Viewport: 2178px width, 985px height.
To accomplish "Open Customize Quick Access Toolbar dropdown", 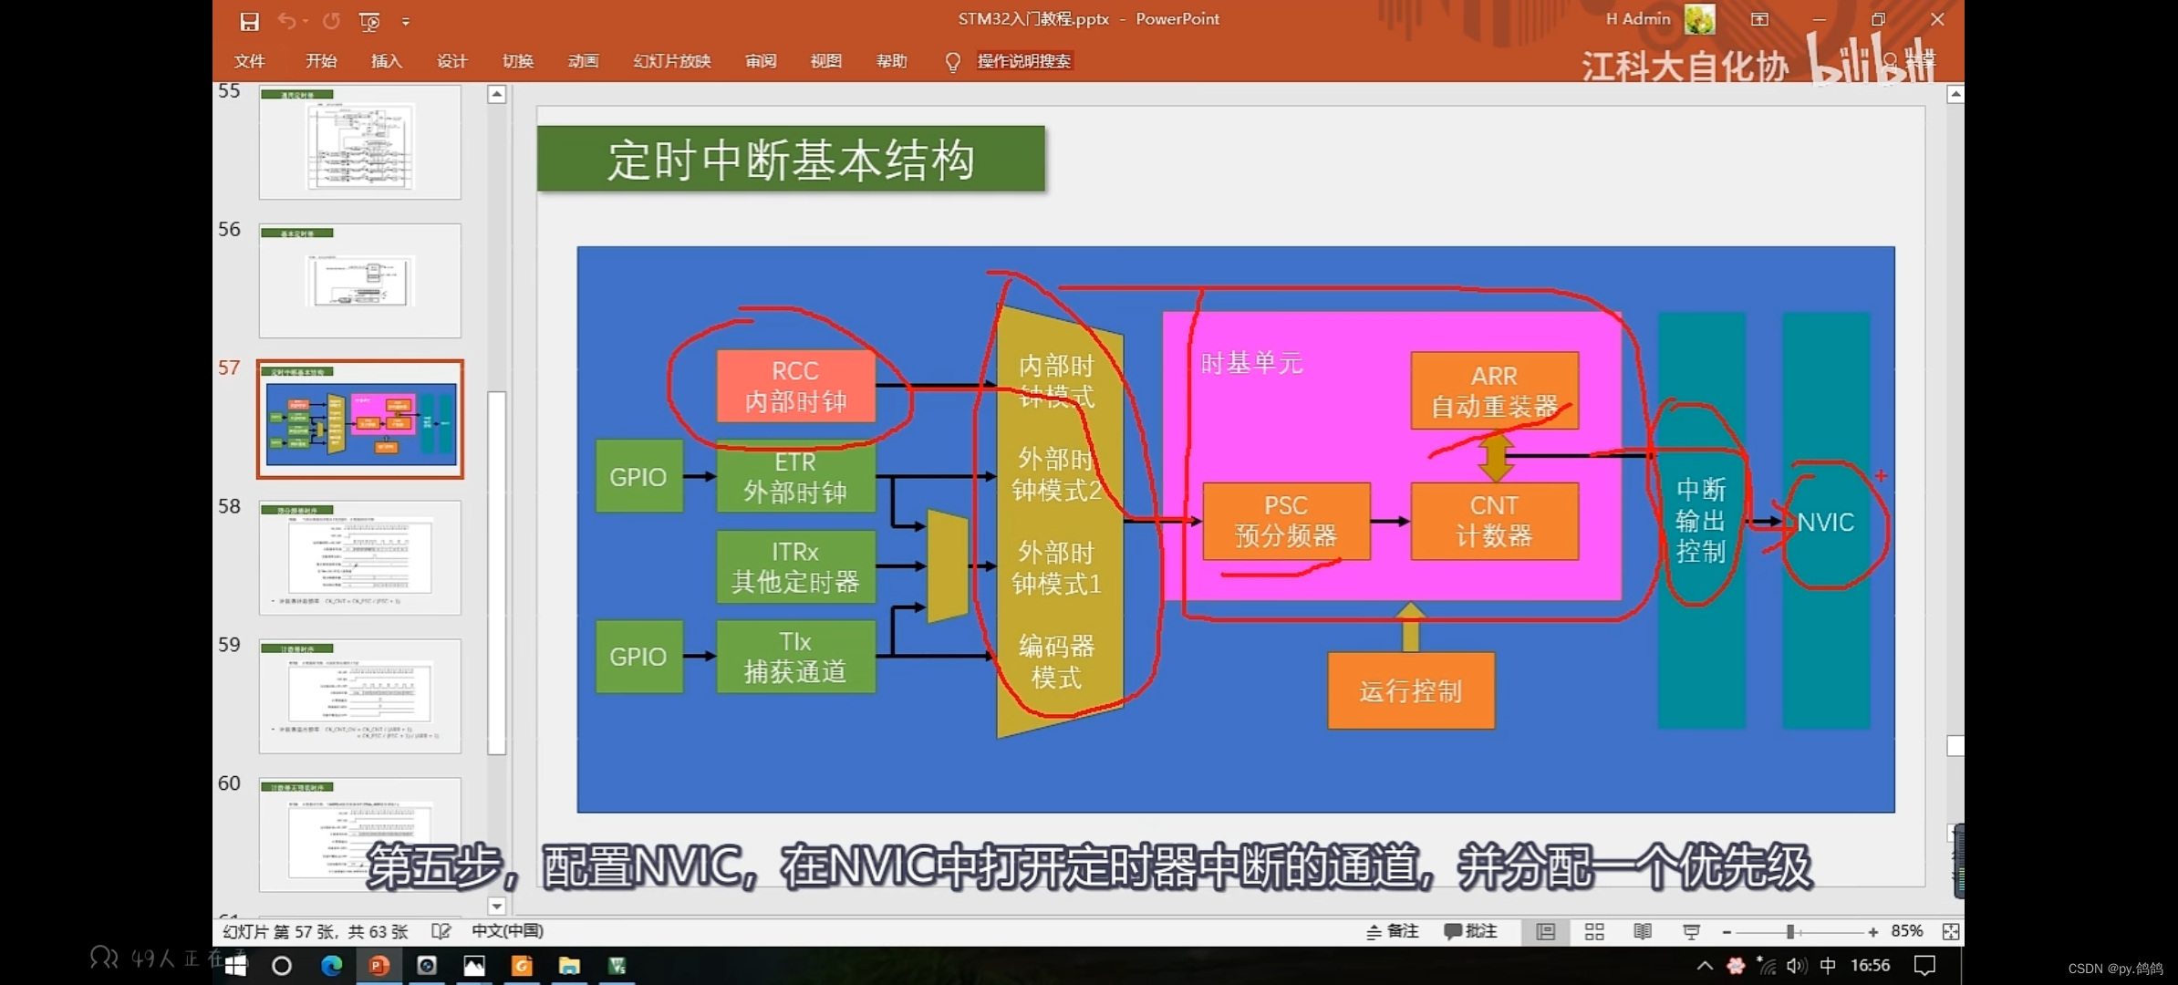I will click(x=406, y=21).
